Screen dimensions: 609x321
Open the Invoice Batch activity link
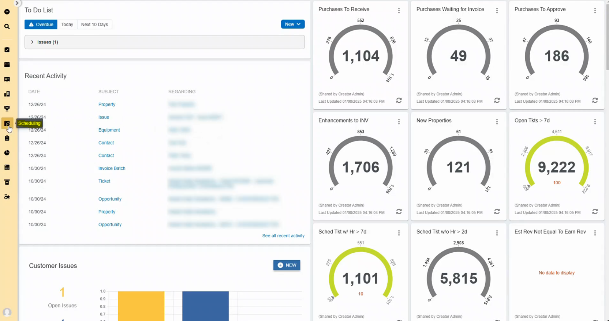tap(112, 168)
